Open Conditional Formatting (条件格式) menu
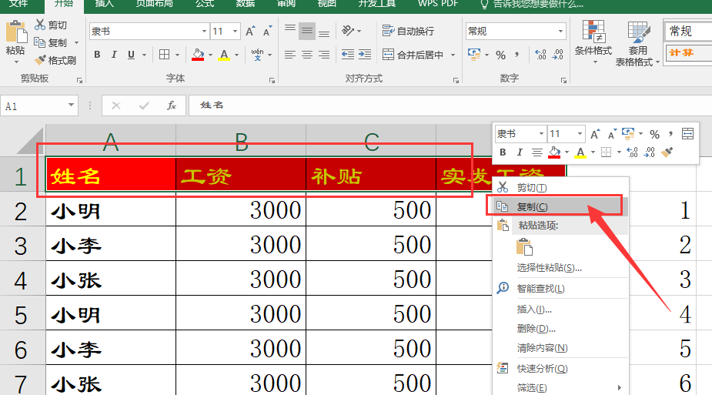712x395 pixels. [593, 42]
